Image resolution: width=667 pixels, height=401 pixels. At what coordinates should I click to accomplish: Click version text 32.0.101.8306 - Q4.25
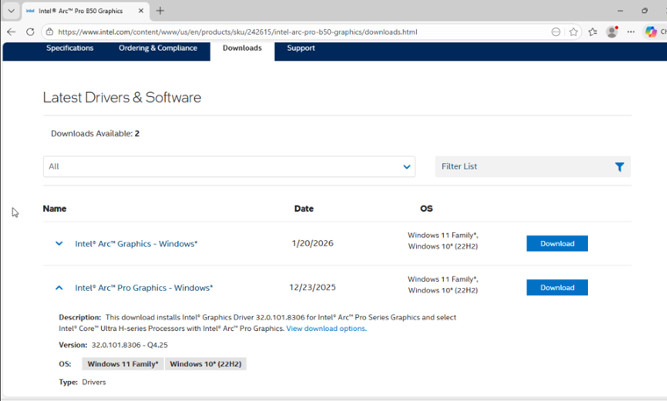(x=130, y=345)
